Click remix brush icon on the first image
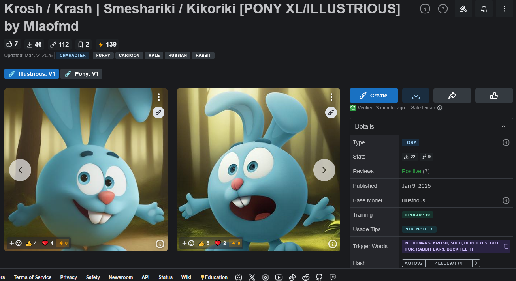 [158, 112]
